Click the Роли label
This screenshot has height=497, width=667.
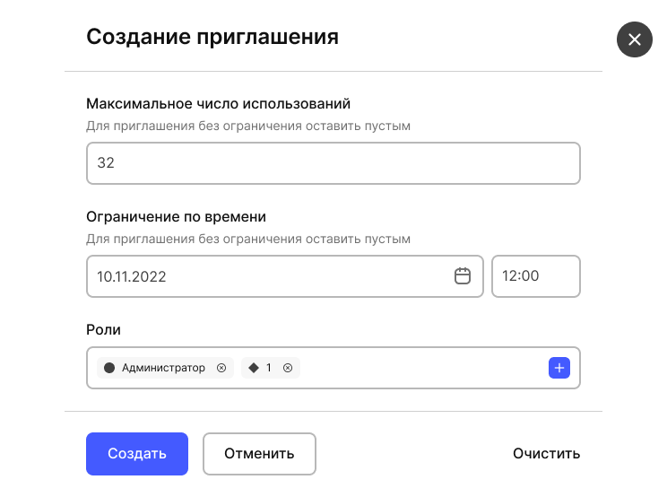pyautogui.click(x=103, y=330)
